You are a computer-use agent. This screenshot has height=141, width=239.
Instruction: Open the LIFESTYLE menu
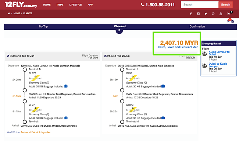75,5
